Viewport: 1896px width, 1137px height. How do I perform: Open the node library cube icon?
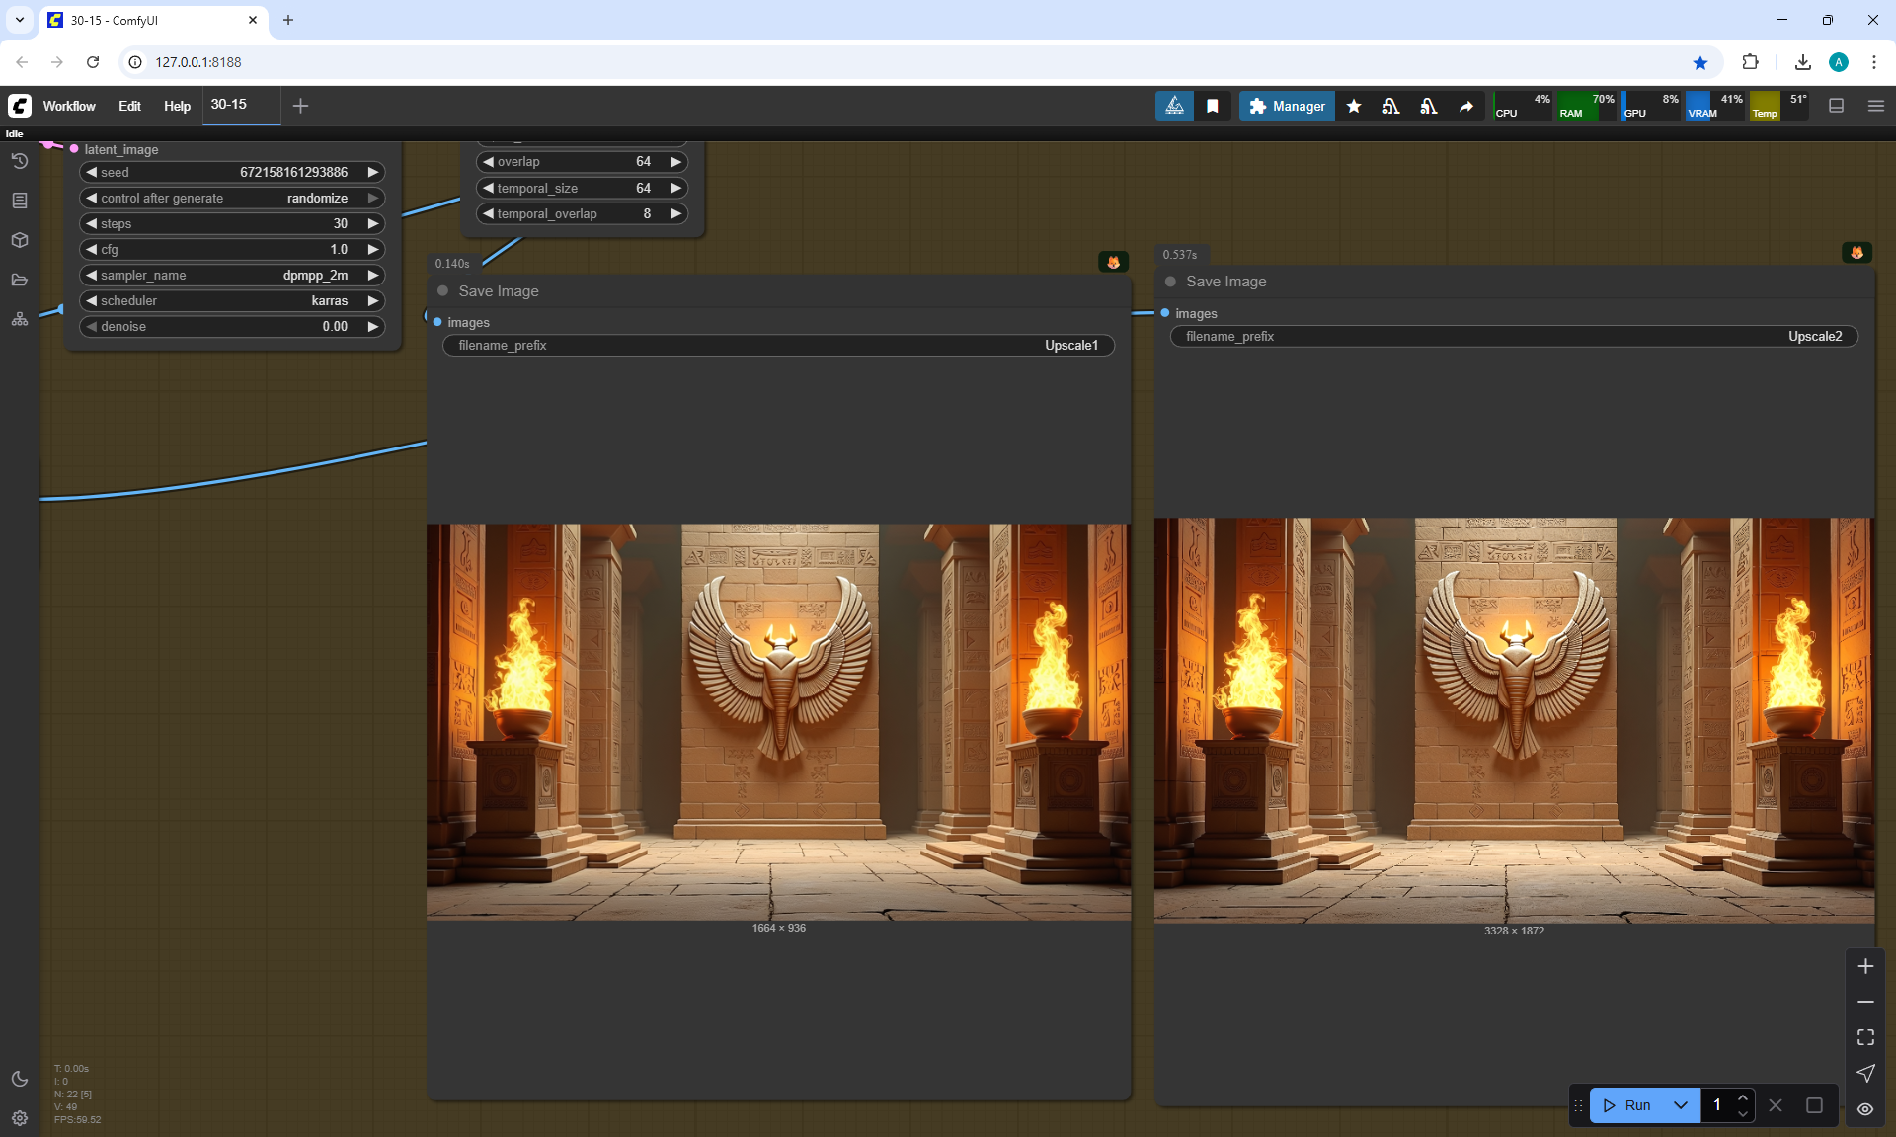pos(20,240)
